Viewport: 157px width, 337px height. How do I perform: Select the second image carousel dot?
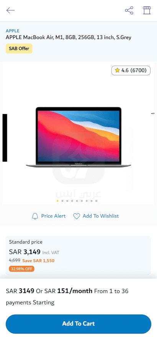pos(62,201)
